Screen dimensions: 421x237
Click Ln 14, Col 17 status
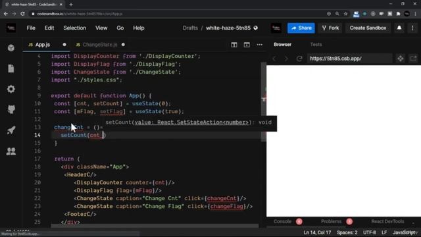[x=317, y=232]
